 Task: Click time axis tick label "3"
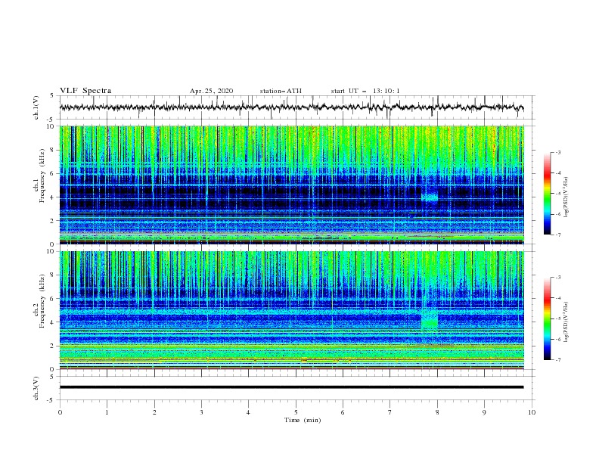[201, 412]
